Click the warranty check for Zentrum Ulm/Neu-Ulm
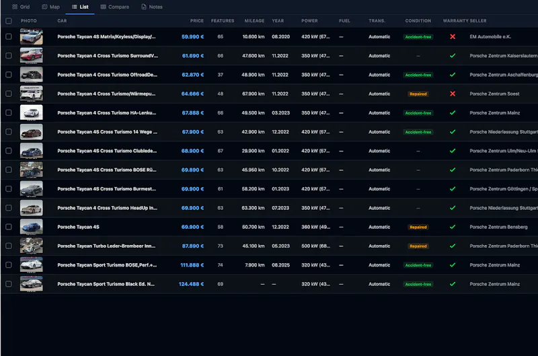 453,151
